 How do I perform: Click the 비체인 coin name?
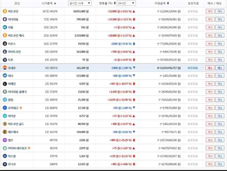coord(12,84)
